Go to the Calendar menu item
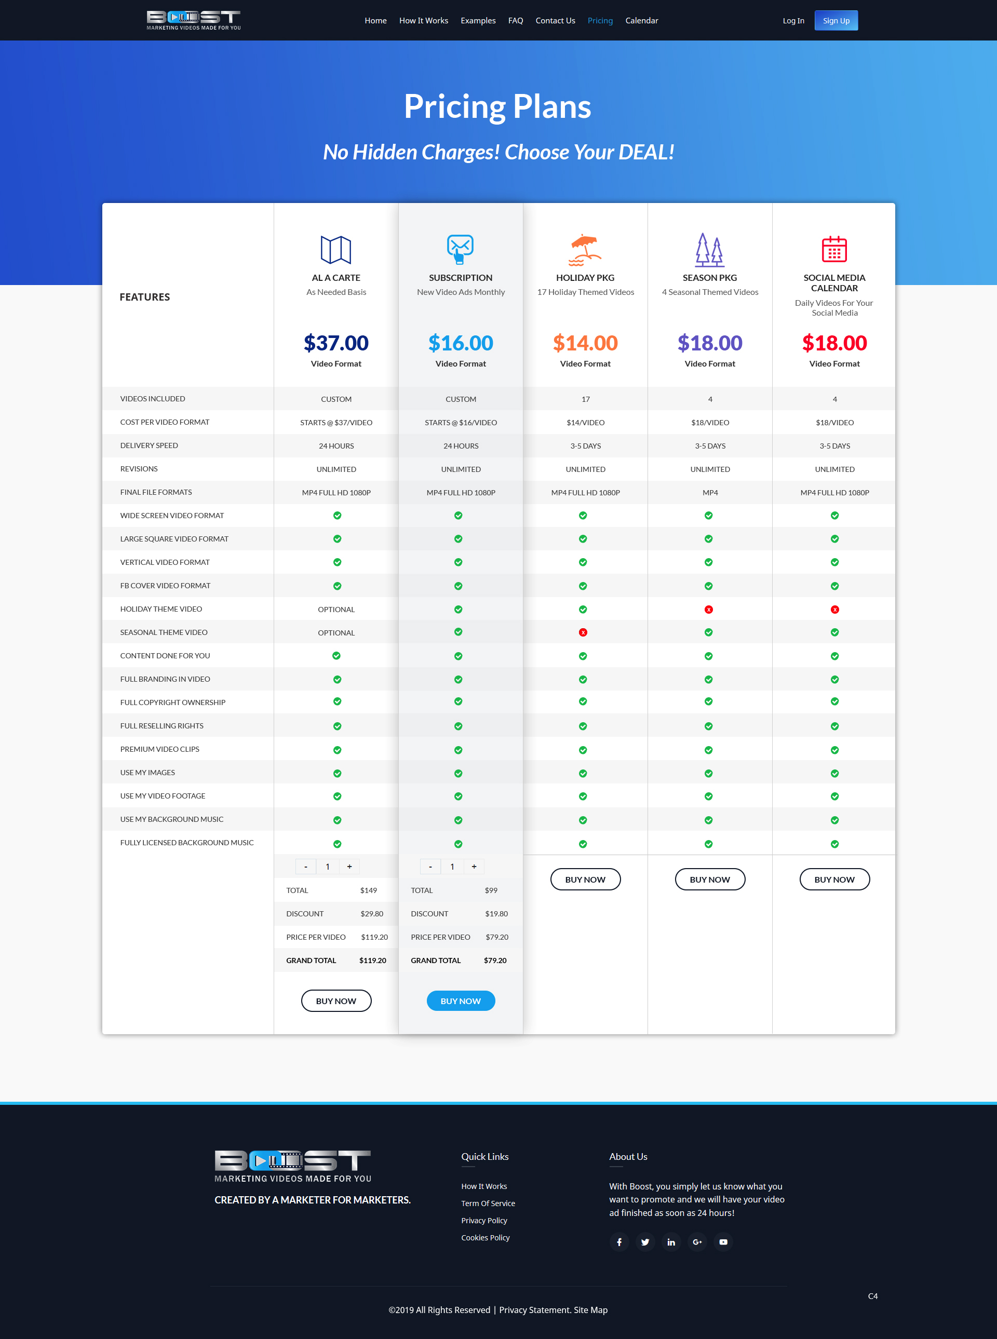 [641, 21]
